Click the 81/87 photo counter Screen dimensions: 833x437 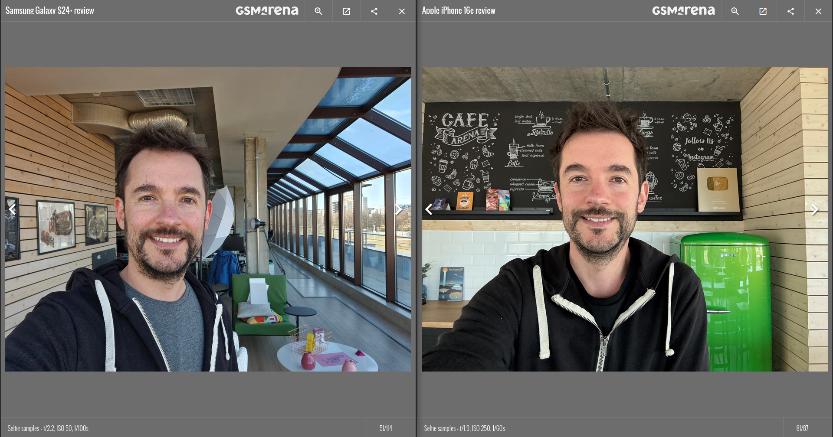click(802, 428)
